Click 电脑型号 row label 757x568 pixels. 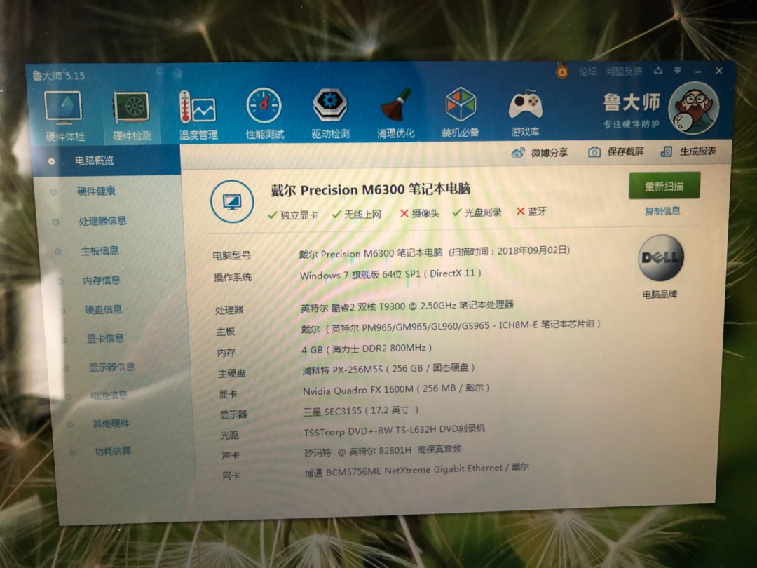pos(232,255)
